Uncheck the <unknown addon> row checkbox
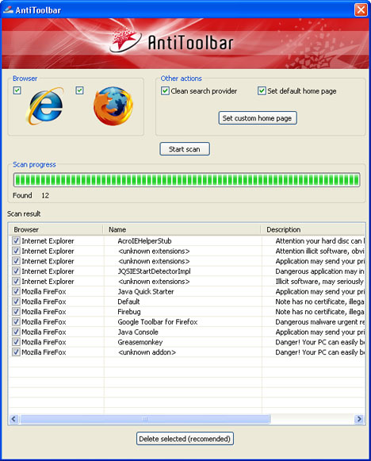Viewport: 371px width, 461px height. click(16, 352)
